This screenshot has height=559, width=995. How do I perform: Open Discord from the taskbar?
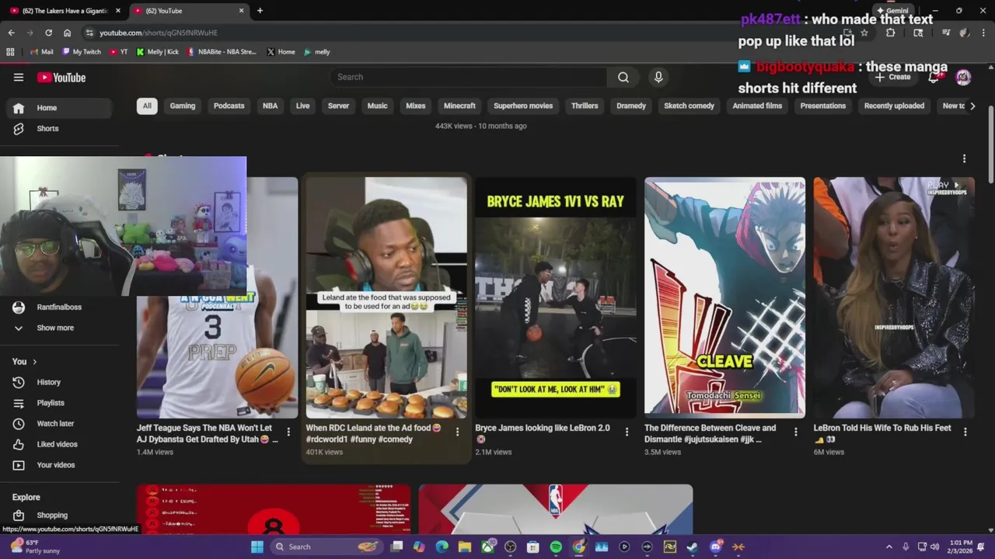pyautogui.click(x=715, y=547)
